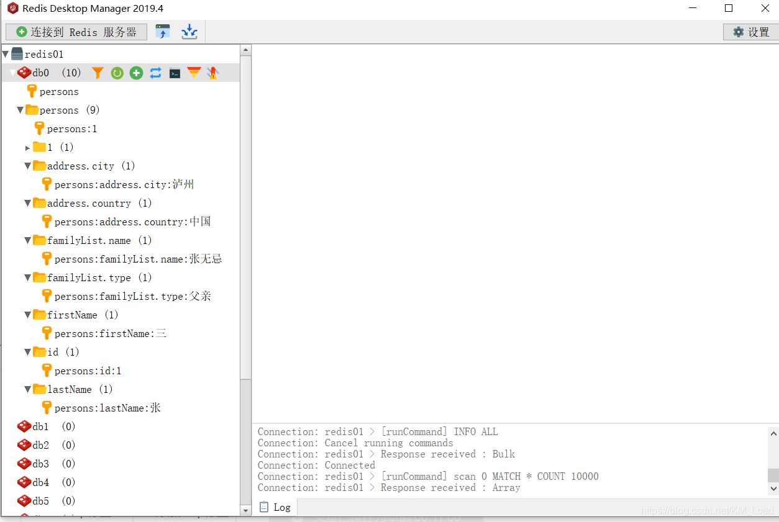Click log line with INFO ALL command
The height and width of the screenshot is (522, 779).
coord(378,431)
